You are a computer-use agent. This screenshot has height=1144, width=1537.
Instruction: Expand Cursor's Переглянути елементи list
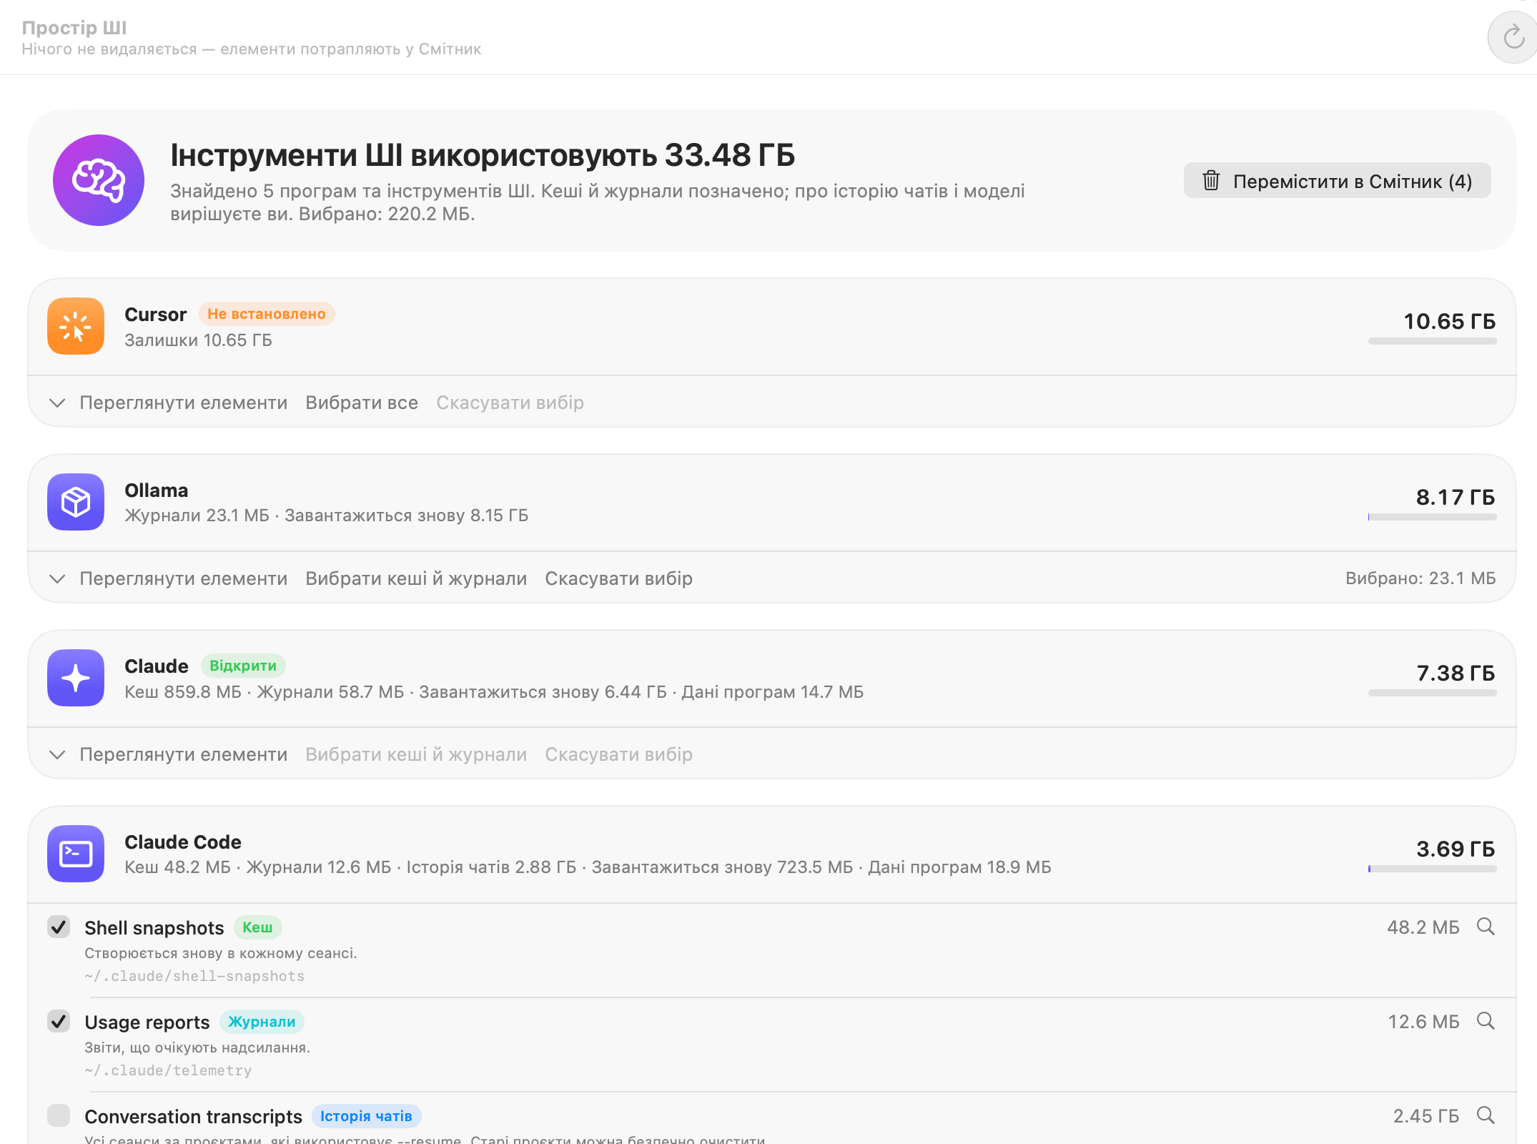point(169,403)
